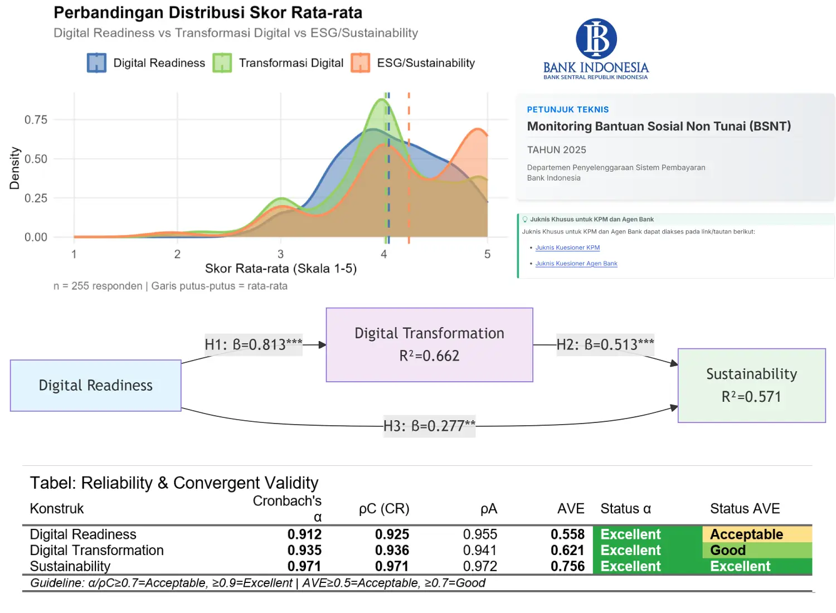Click the H2: β=0.513 path label
This screenshot has height=613, width=836.
pyautogui.click(x=605, y=344)
